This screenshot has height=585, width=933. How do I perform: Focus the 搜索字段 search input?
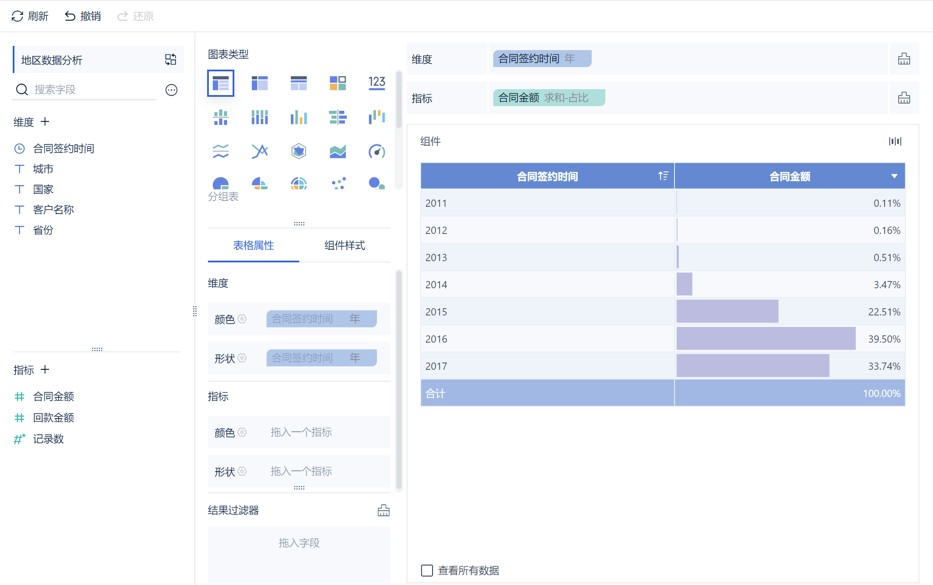(85, 90)
